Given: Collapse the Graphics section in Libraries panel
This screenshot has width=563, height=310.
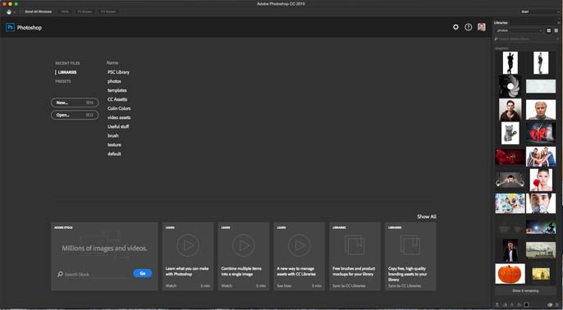Looking at the screenshot, I should click(501, 48).
